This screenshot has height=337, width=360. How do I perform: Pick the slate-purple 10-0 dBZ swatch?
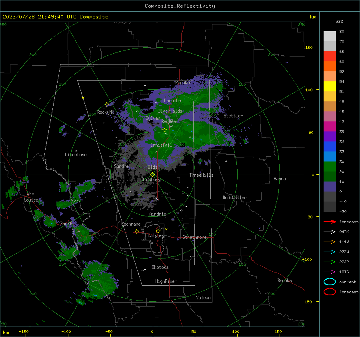(x=330, y=187)
